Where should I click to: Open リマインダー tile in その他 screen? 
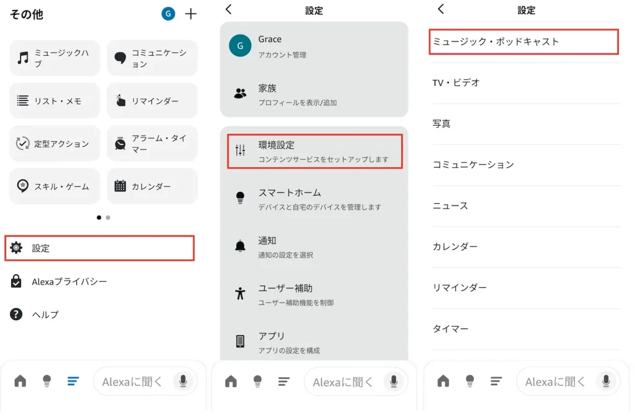coord(153,101)
